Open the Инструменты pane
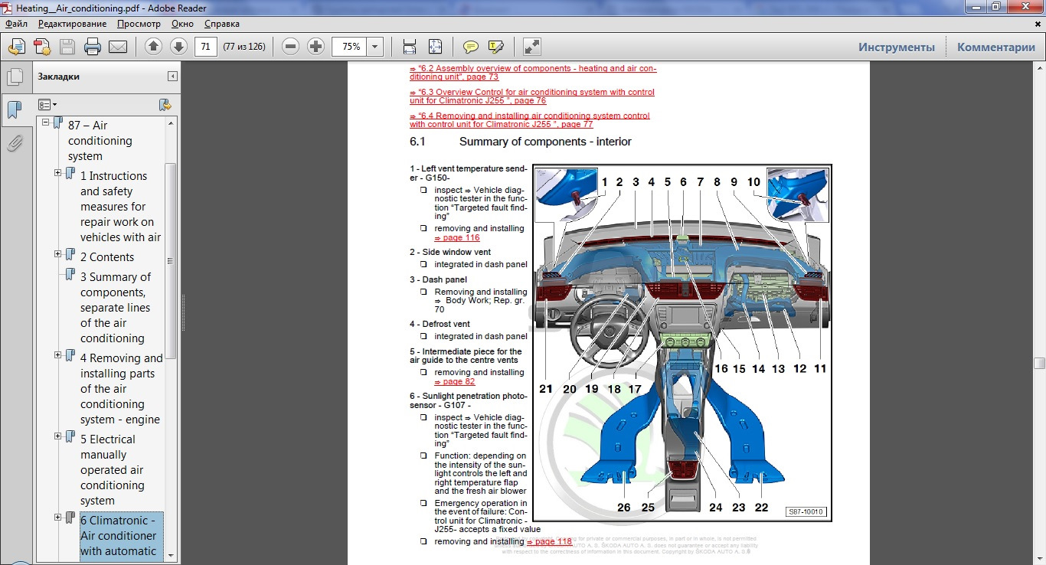The height and width of the screenshot is (565, 1046). (x=897, y=47)
